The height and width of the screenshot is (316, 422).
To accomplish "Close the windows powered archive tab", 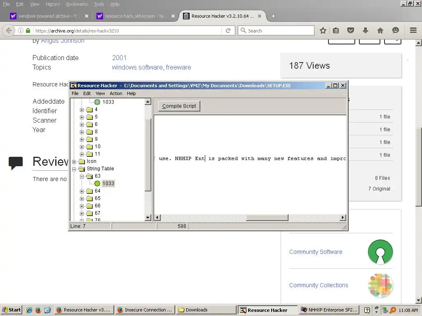I will [x=87, y=16].
